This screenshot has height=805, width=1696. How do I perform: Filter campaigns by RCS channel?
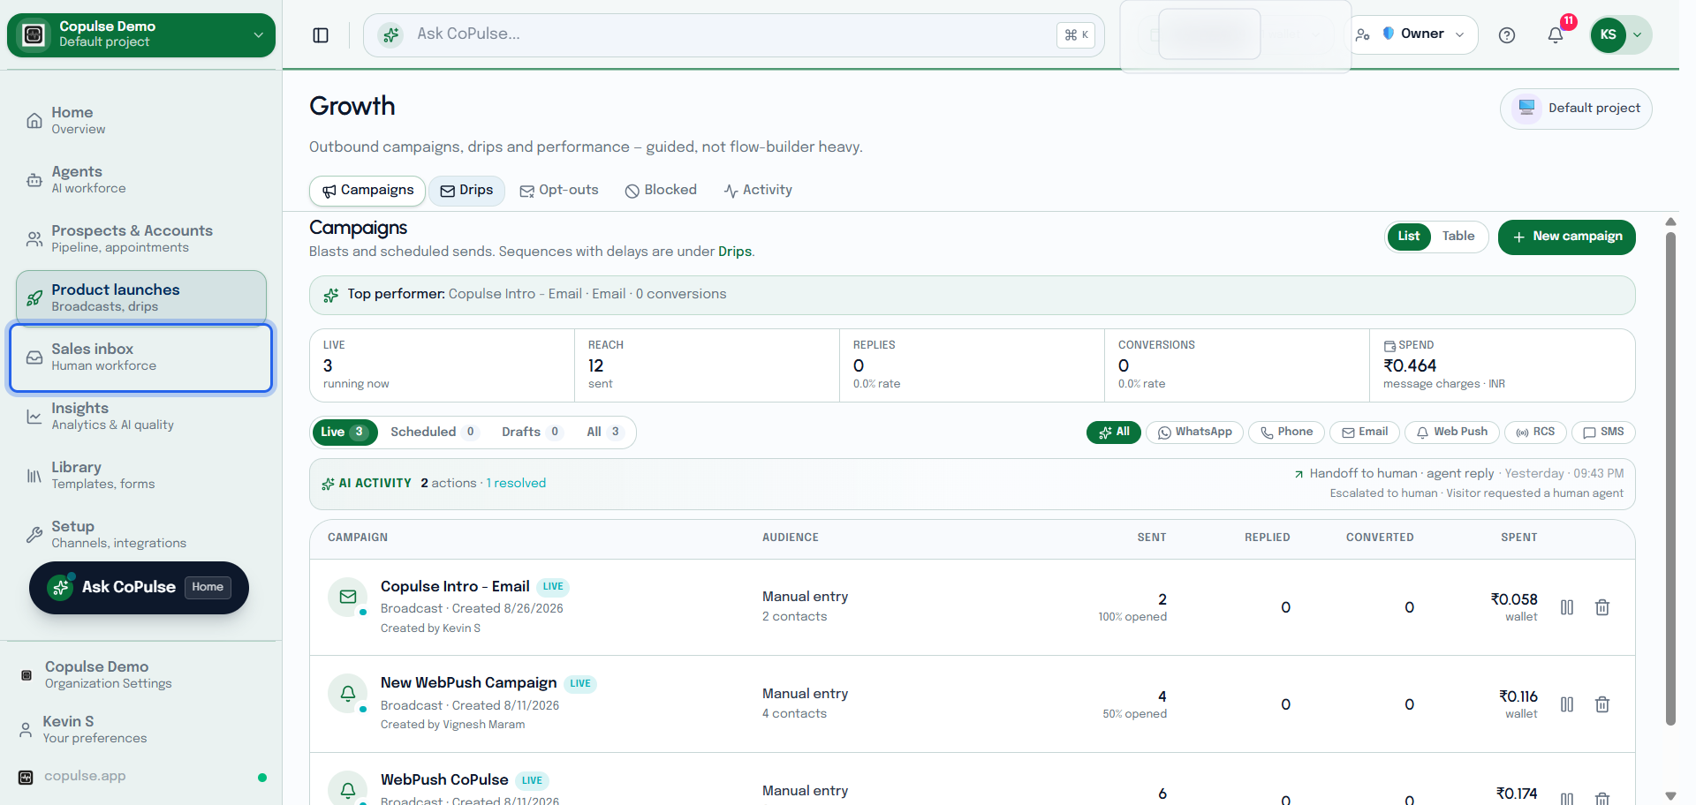point(1535,433)
